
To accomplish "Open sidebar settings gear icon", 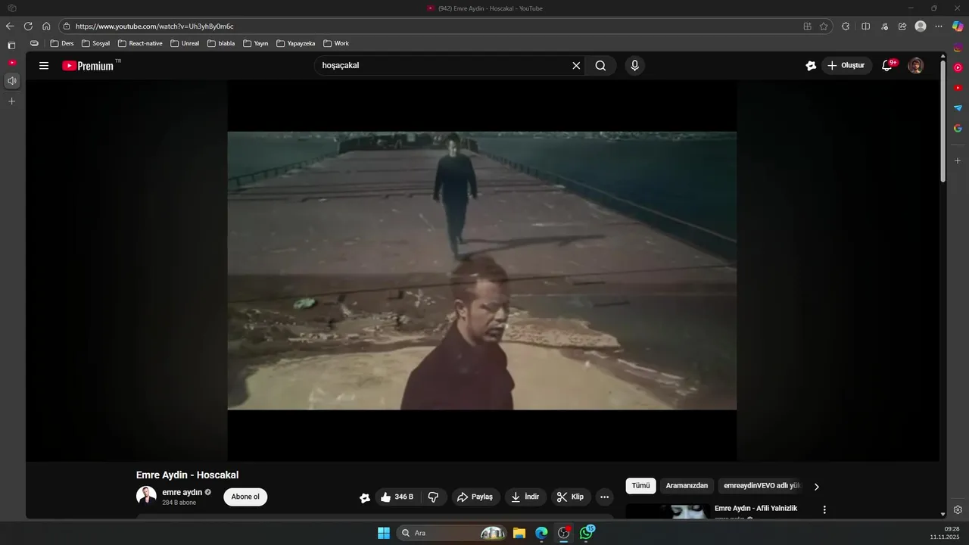I will [958, 510].
